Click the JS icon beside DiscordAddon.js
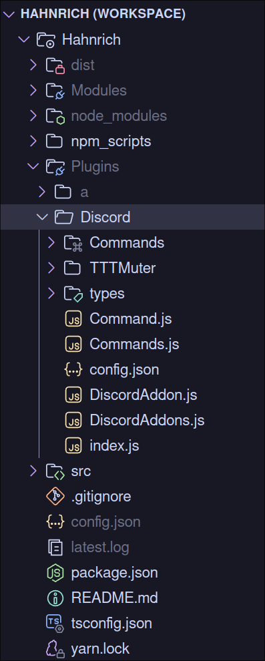 pos(73,395)
